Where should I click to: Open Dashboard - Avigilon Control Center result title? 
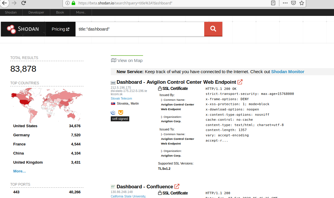(176, 82)
